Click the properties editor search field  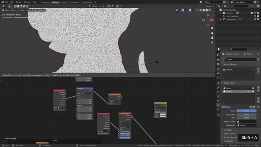point(238,49)
